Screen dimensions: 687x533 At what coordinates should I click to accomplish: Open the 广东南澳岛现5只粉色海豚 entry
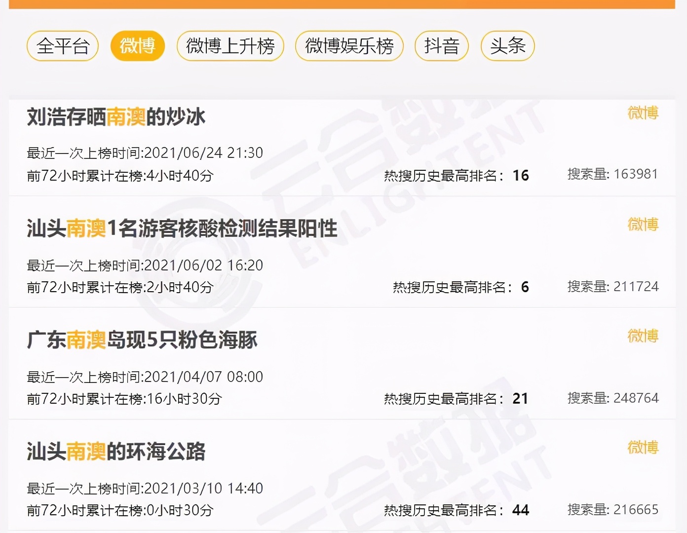pos(142,341)
